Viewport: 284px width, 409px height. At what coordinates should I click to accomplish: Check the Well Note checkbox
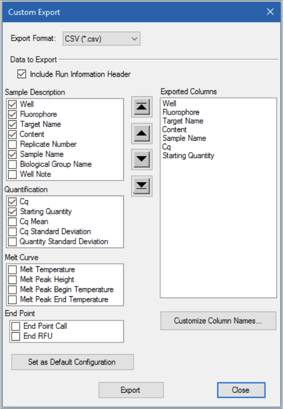pos(13,174)
